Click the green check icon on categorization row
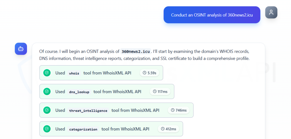Image resolution: width=291 pixels, height=139 pixels. (x=47, y=129)
